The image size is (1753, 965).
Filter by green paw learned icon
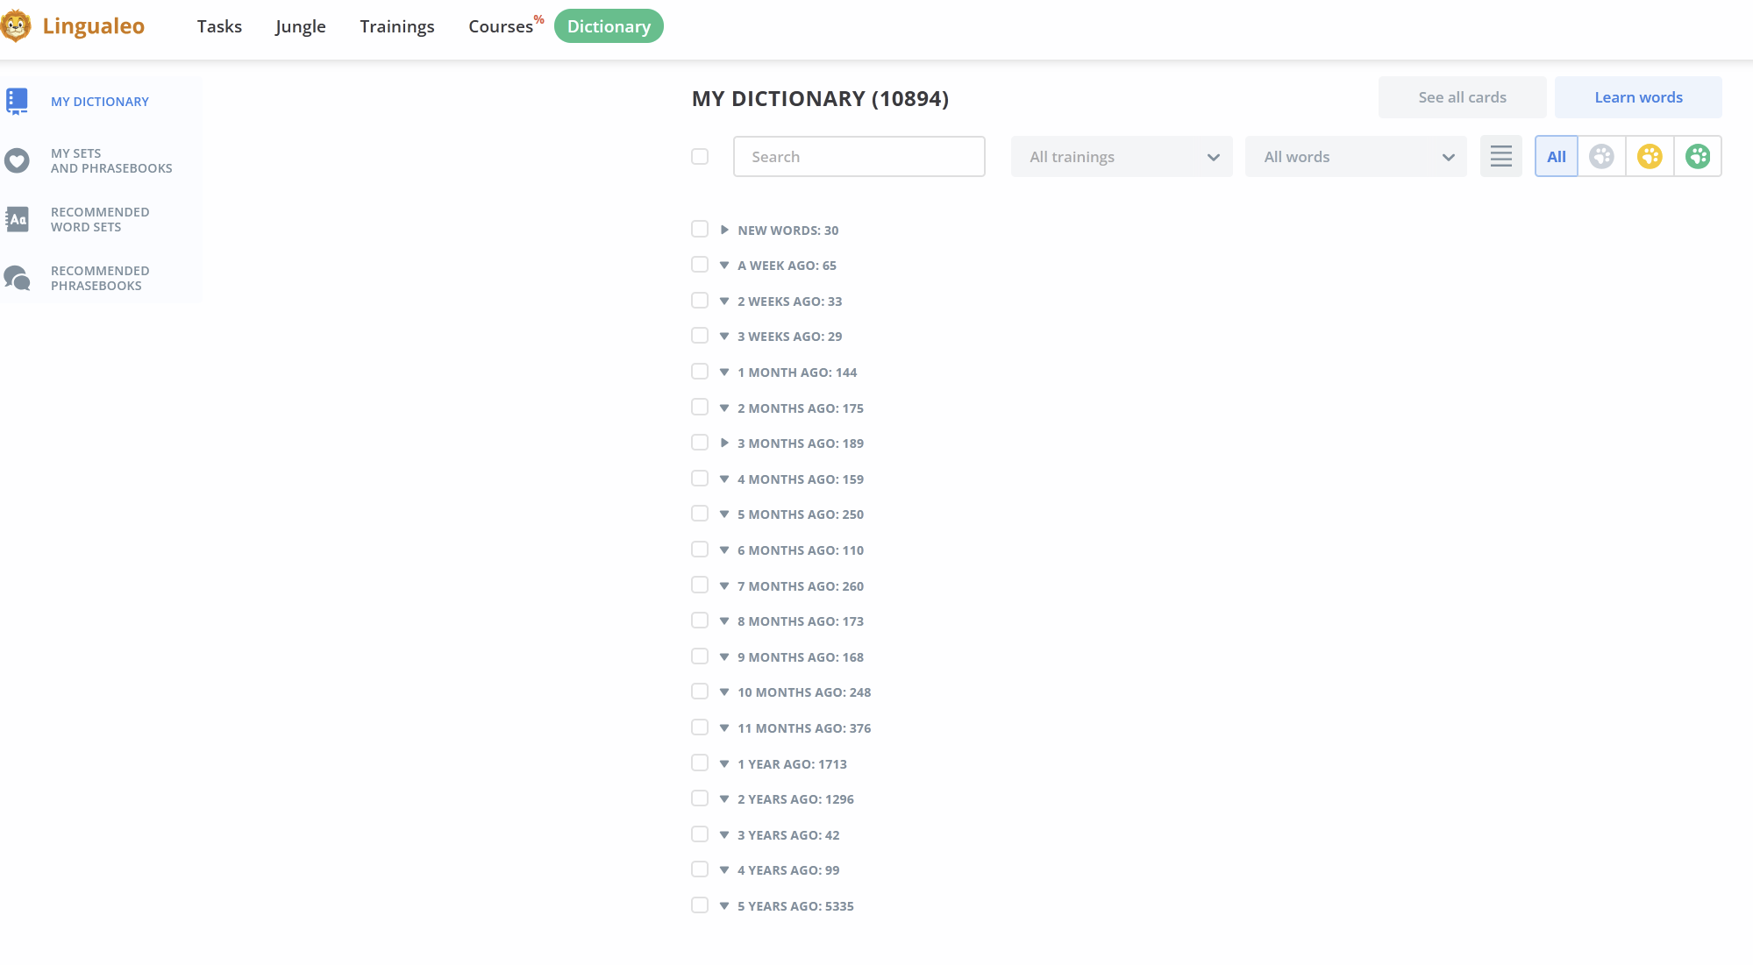tap(1698, 156)
